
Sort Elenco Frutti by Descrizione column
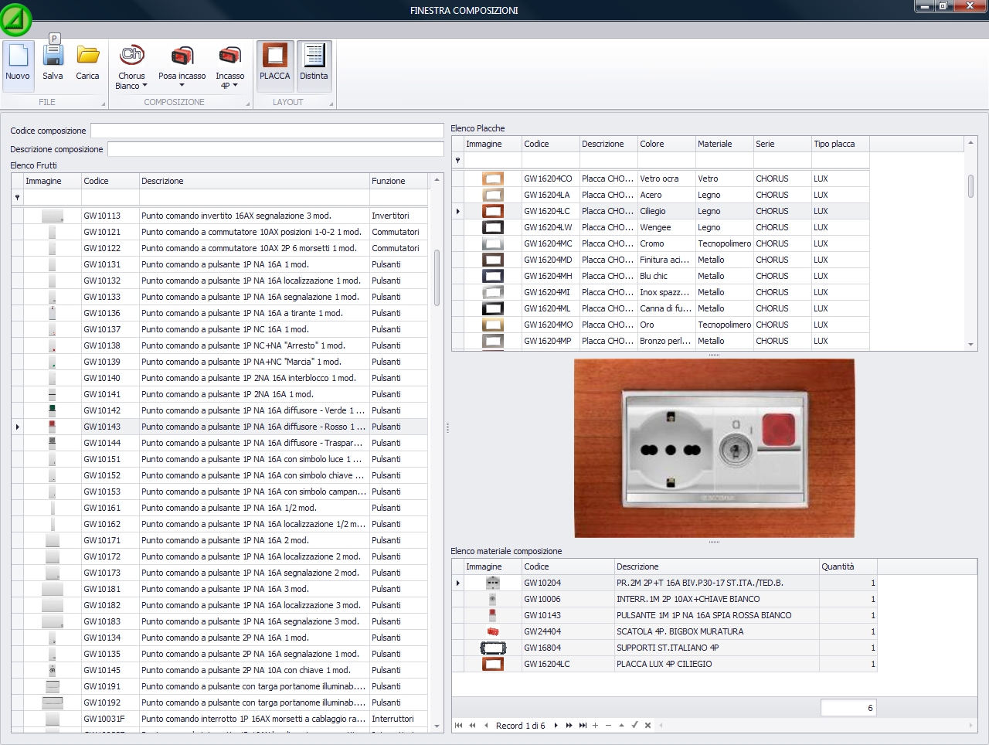point(254,181)
